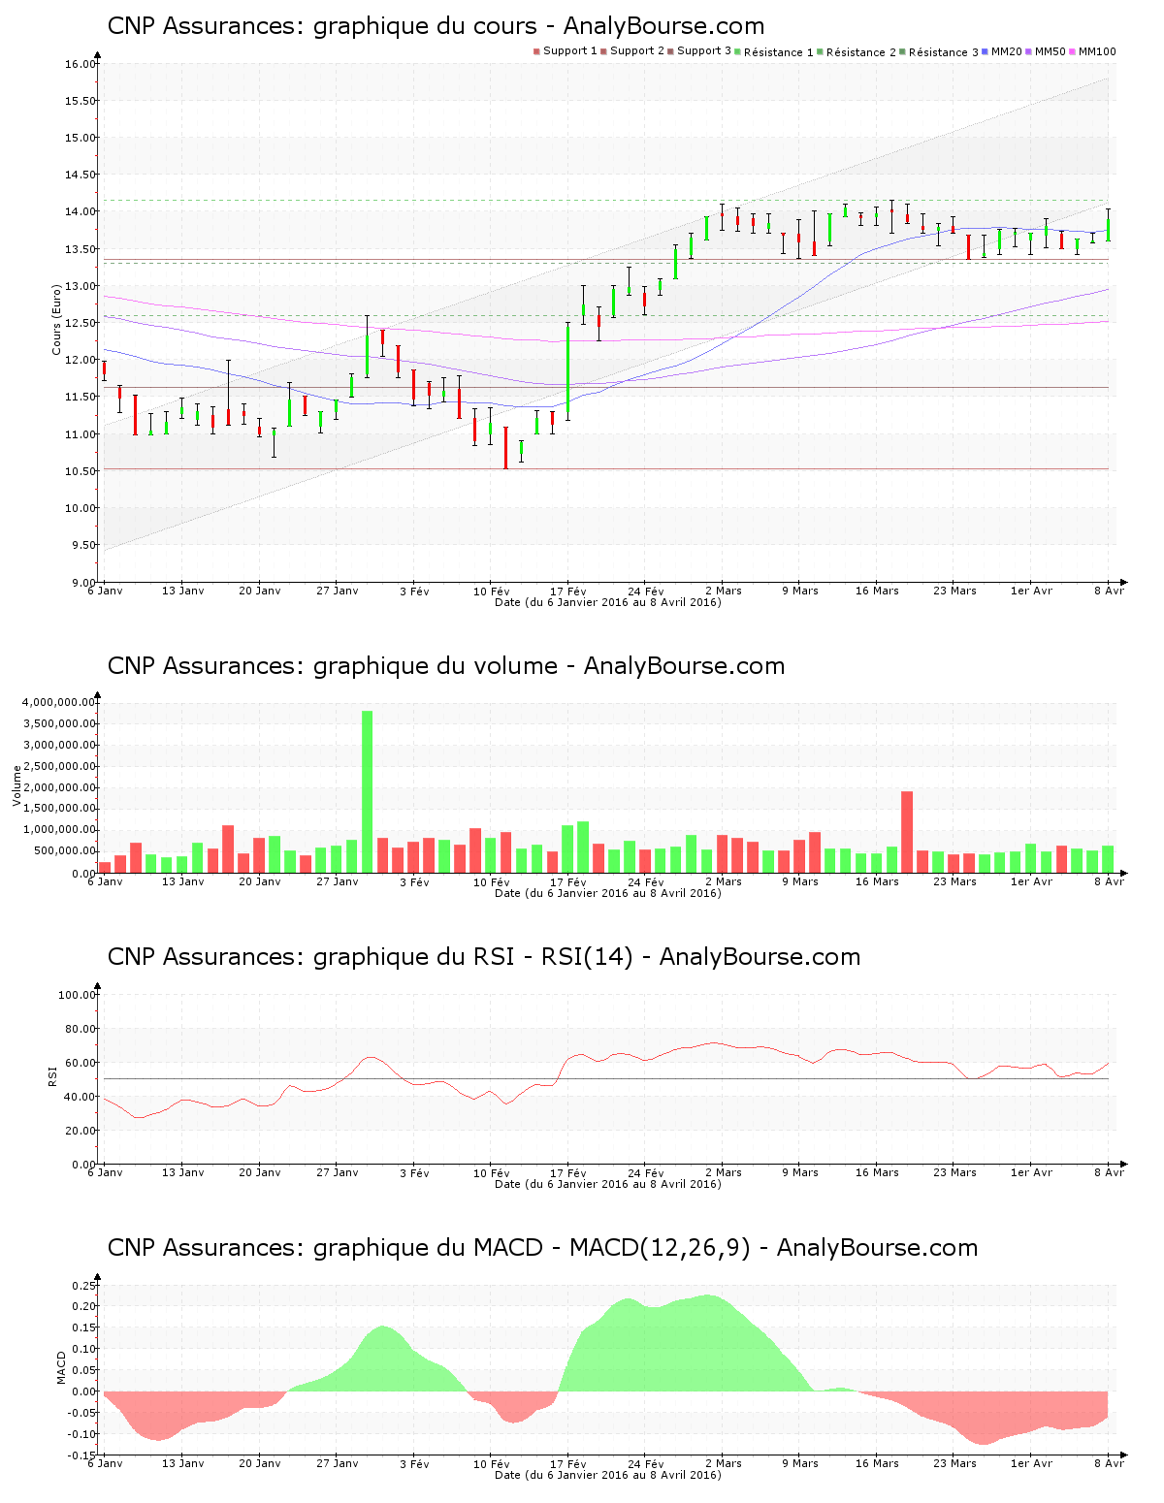1164x1503 pixels.
Task: Click the '8 Avr' date under the price chart
Action: pos(1109,591)
